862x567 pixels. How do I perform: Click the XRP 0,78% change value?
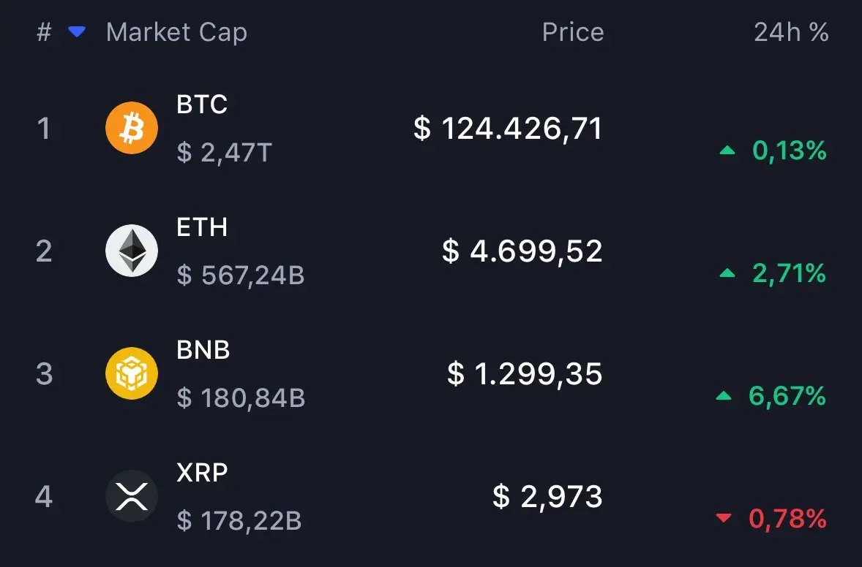[787, 519]
